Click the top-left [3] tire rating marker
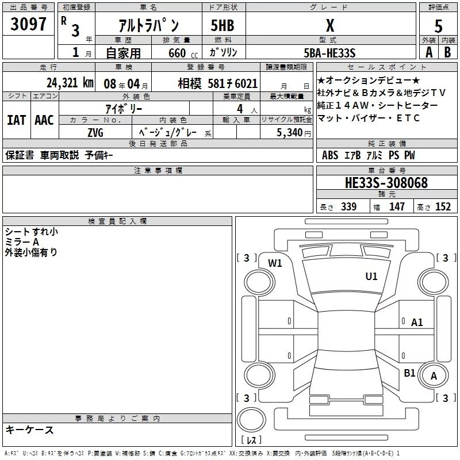Image resolution: width=460 pixels, height=460 pixels. point(247,258)
